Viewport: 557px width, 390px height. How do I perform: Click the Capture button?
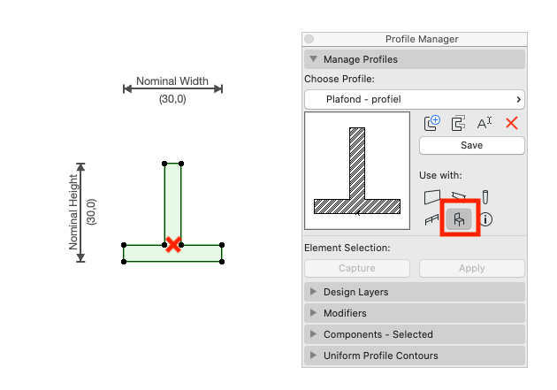pos(357,268)
